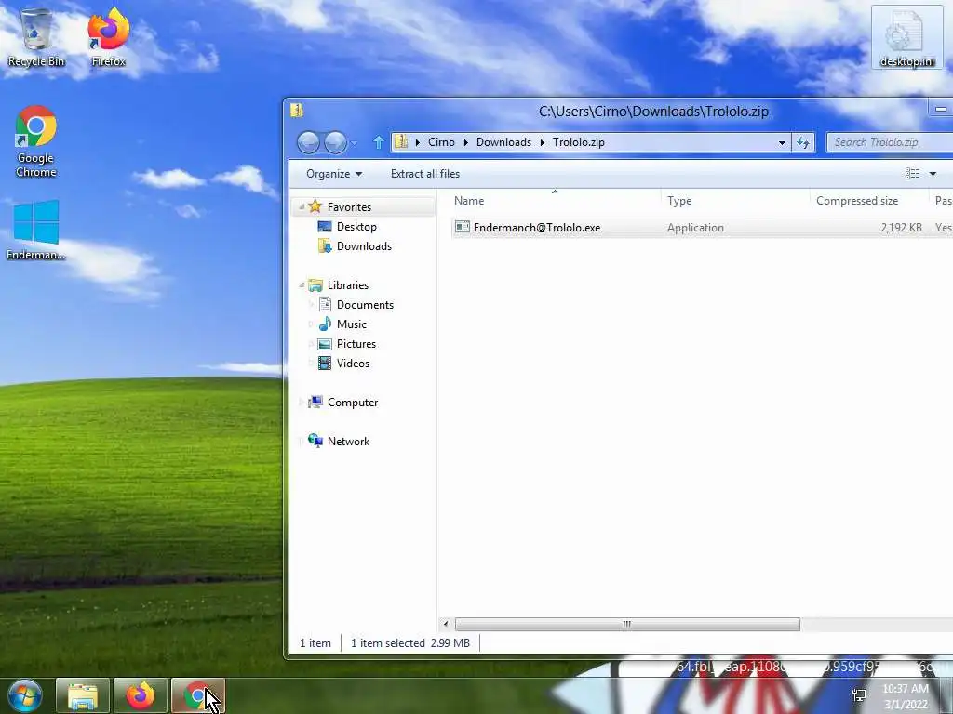Click the network icon in system tray

[859, 695]
